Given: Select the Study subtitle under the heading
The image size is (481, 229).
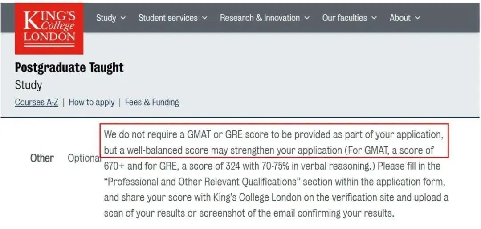Looking at the screenshot, I should tap(29, 85).
